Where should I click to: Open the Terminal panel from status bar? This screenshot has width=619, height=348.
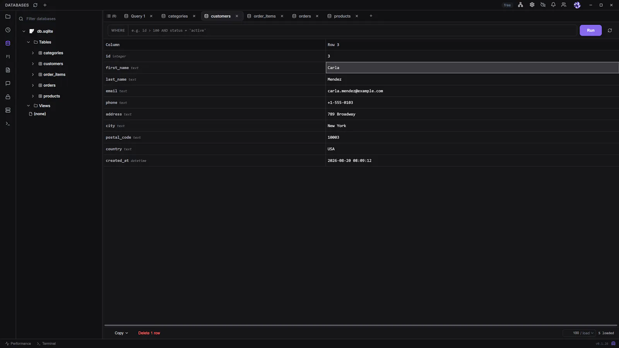click(x=46, y=343)
